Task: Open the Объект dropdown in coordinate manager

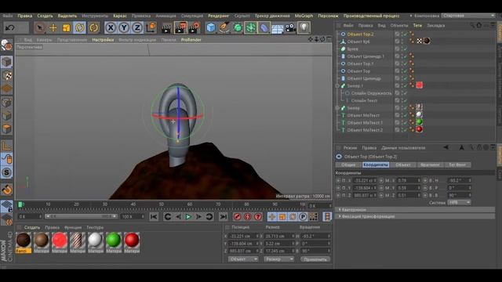Action: coord(243,259)
